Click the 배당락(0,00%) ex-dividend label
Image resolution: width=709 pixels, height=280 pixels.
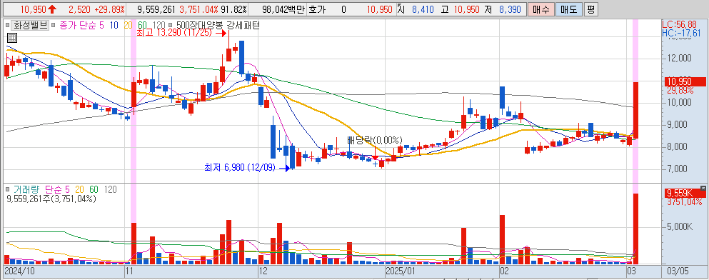tap(374, 140)
